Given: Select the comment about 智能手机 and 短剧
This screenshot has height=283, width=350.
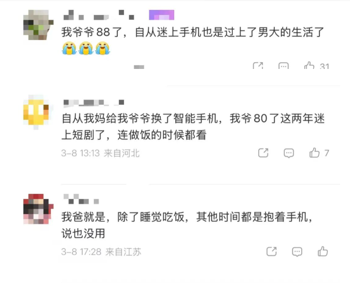Looking at the screenshot, I should point(193,126).
